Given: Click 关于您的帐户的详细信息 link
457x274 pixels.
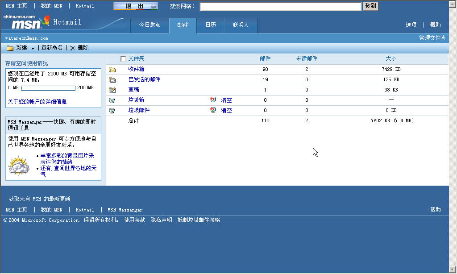Looking at the screenshot, I should coord(37,101).
